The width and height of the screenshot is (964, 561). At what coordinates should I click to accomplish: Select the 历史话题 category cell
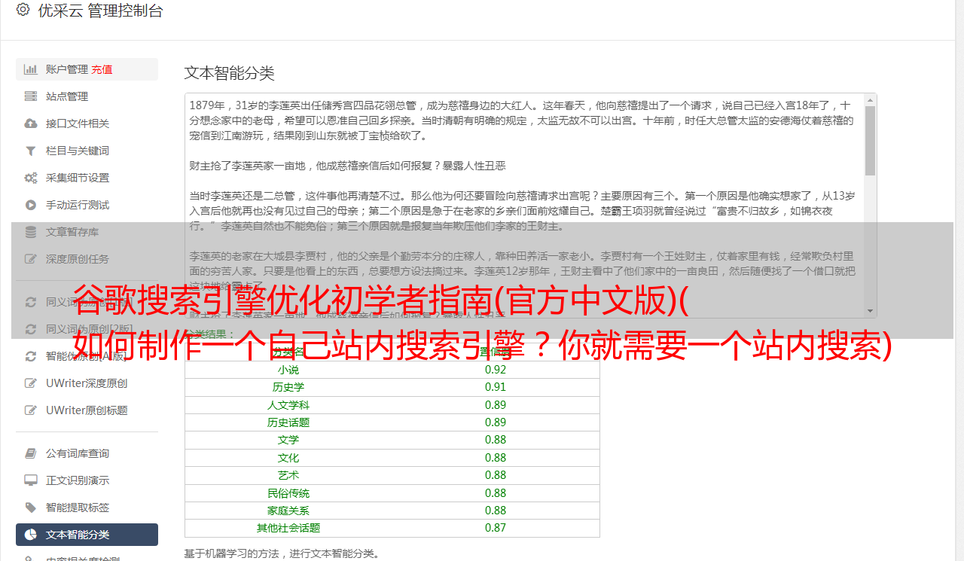click(x=288, y=422)
